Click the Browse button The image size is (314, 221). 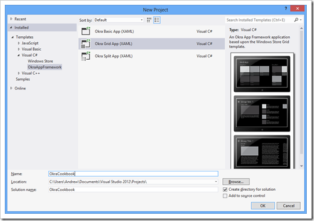[236, 182]
